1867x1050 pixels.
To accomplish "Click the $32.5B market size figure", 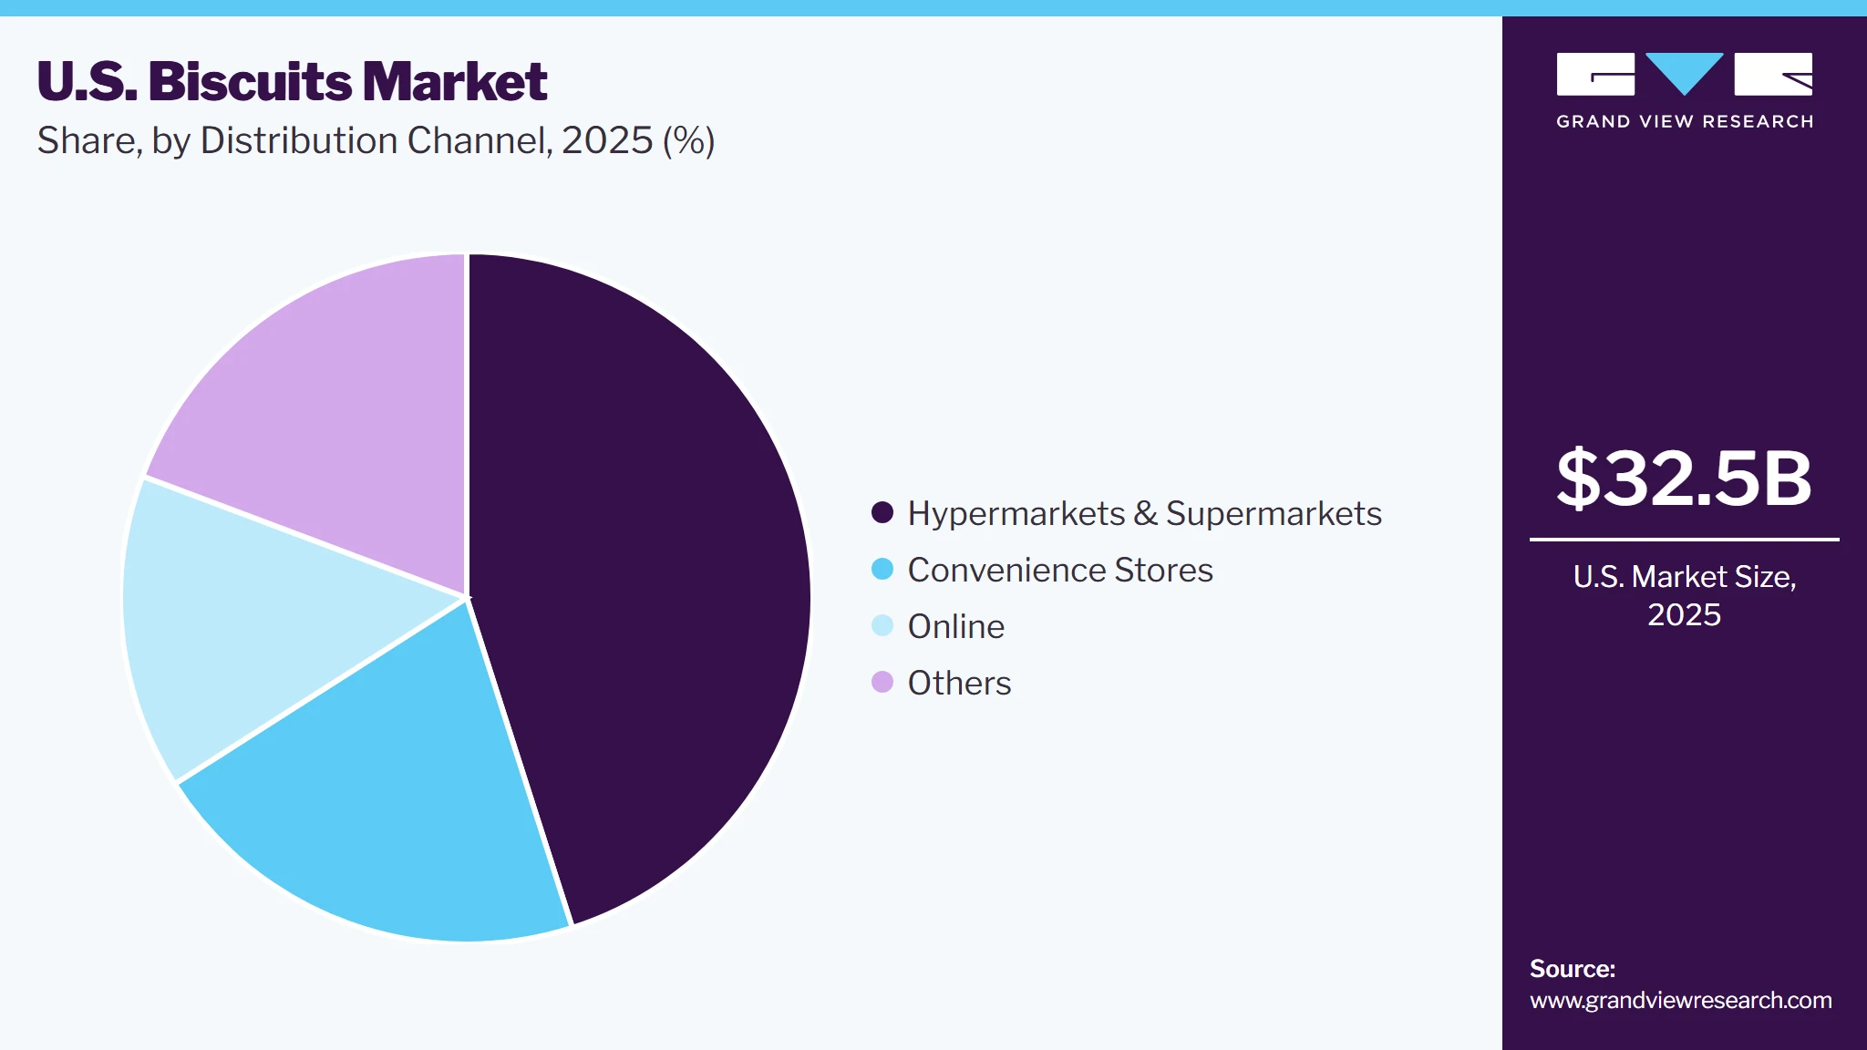I will [x=1684, y=479].
